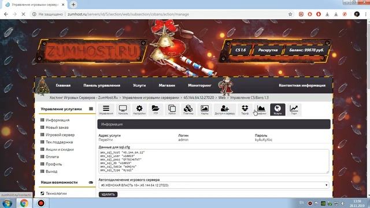This screenshot has height=208, width=370.
Task: Open the Управление server toolbar icon
Action: [x=106, y=110]
